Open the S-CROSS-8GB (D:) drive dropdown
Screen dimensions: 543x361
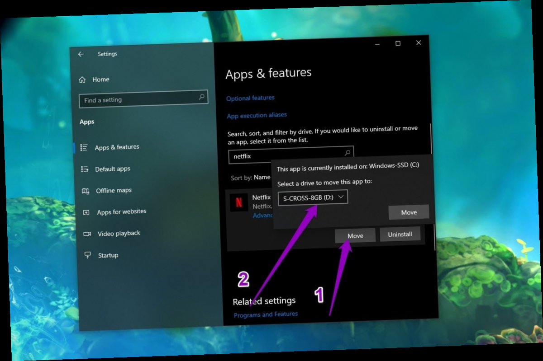(x=313, y=197)
